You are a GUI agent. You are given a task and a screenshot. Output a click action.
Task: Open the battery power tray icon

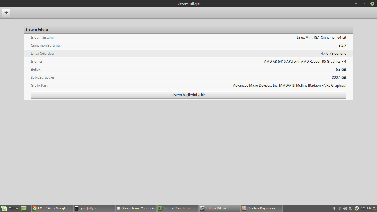coord(351,208)
